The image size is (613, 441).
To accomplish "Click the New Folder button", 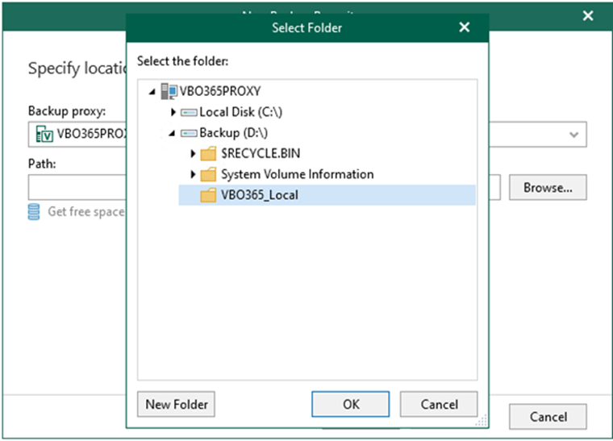I will (x=176, y=404).
